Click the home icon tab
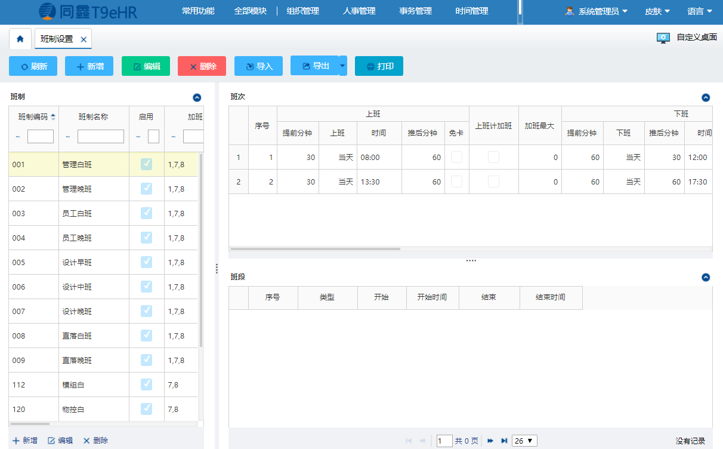 (x=20, y=39)
